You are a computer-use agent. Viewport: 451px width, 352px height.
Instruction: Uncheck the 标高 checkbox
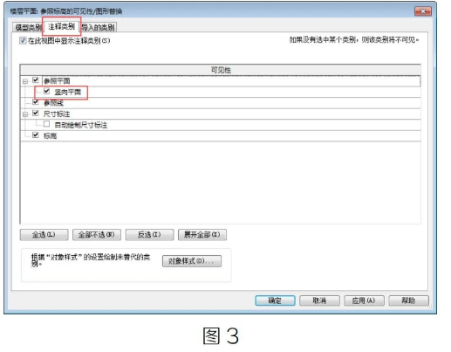[36, 135]
